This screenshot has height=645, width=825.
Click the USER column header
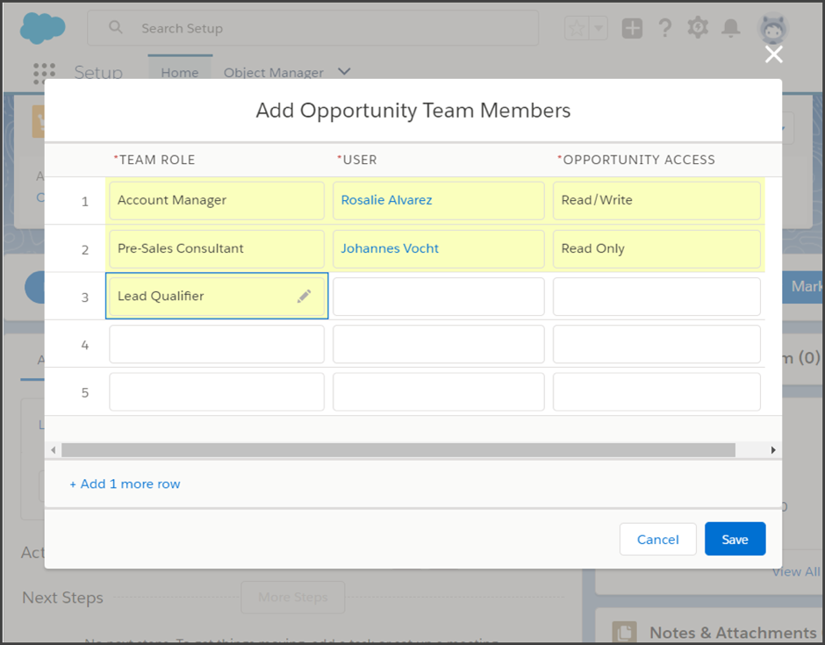point(357,160)
